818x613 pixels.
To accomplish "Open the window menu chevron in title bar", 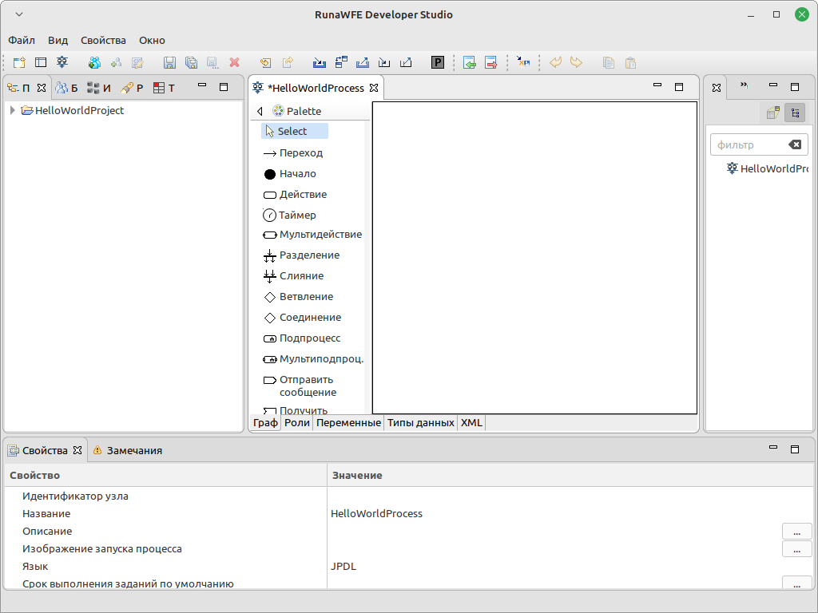I will tap(19, 14).
